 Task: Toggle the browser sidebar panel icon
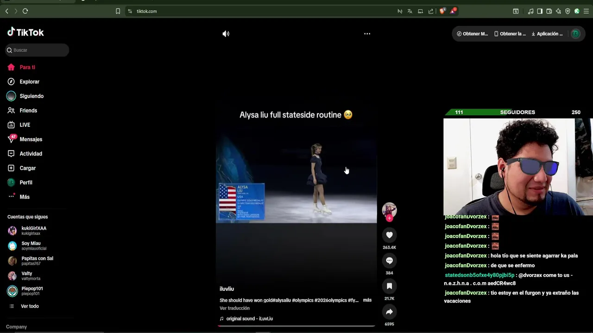[x=540, y=11]
